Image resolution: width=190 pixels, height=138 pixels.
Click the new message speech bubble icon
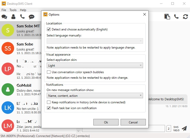[32, 17]
